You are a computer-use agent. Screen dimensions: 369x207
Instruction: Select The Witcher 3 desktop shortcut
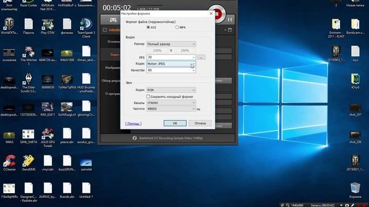pos(28,56)
